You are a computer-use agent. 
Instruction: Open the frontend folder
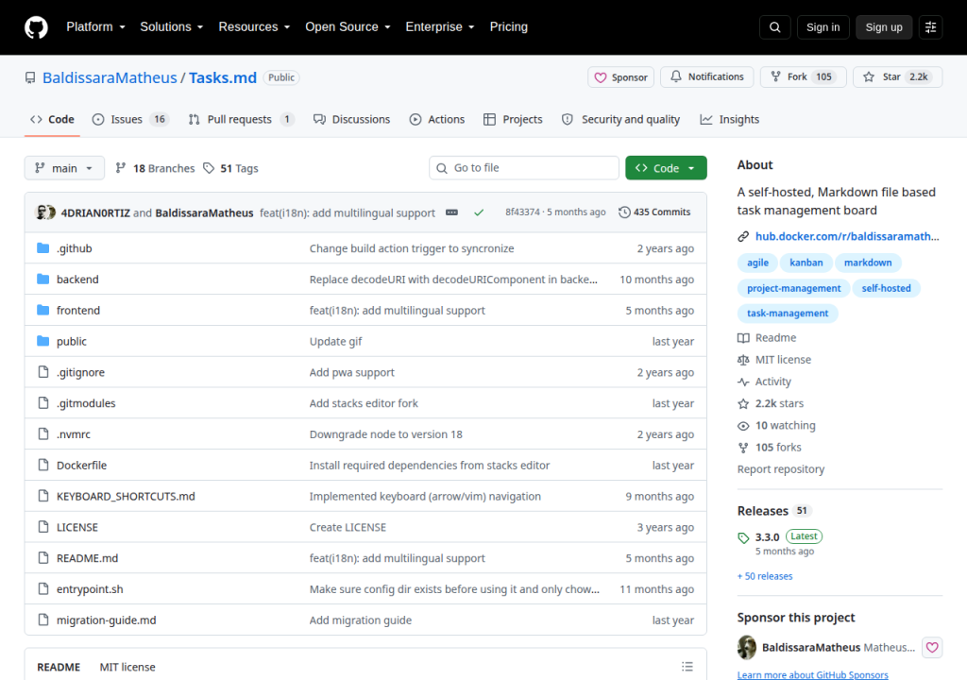[77, 310]
